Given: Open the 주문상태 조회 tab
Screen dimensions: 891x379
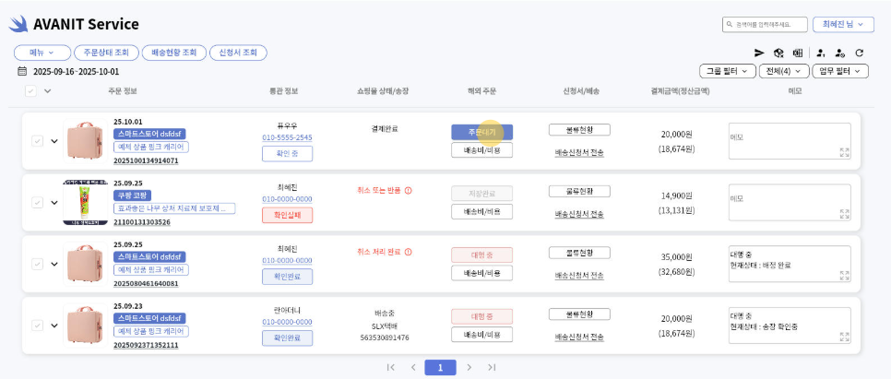Looking at the screenshot, I should click(x=108, y=53).
